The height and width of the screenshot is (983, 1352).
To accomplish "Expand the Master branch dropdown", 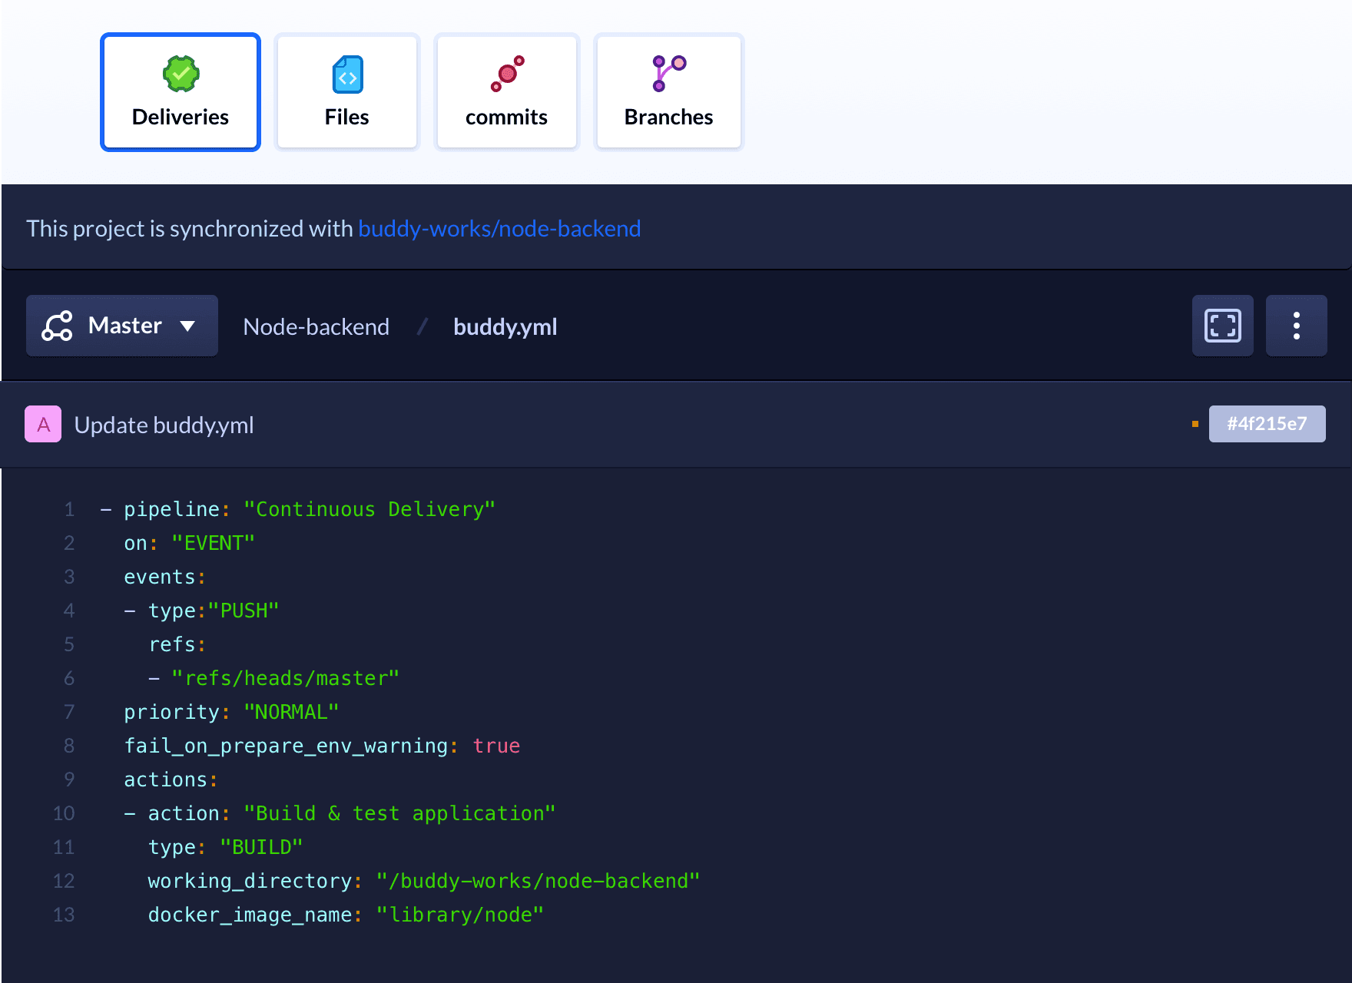I will (124, 326).
